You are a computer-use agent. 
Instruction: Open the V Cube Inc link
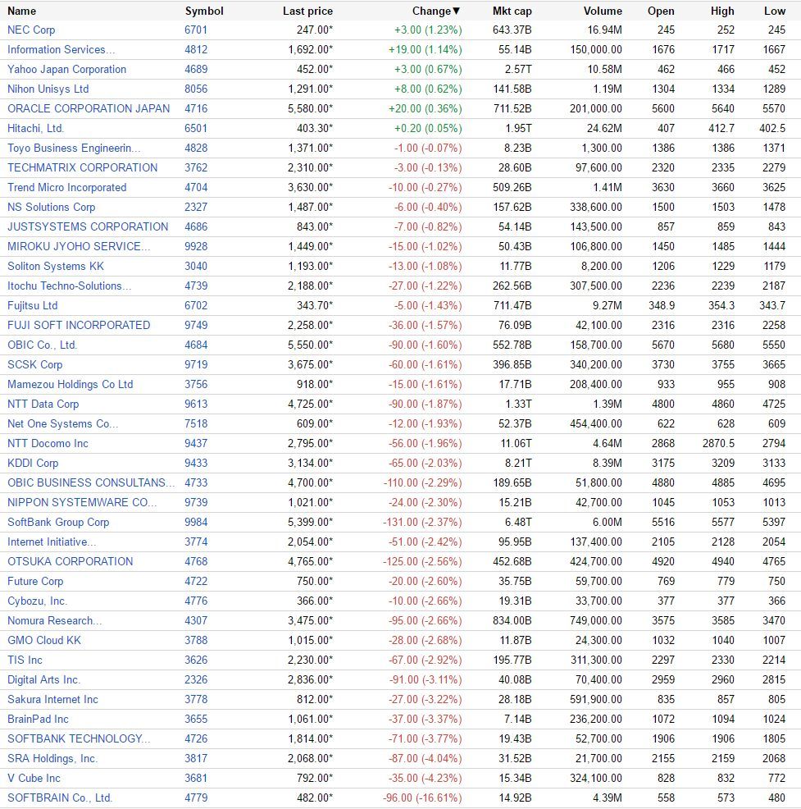click(x=34, y=778)
